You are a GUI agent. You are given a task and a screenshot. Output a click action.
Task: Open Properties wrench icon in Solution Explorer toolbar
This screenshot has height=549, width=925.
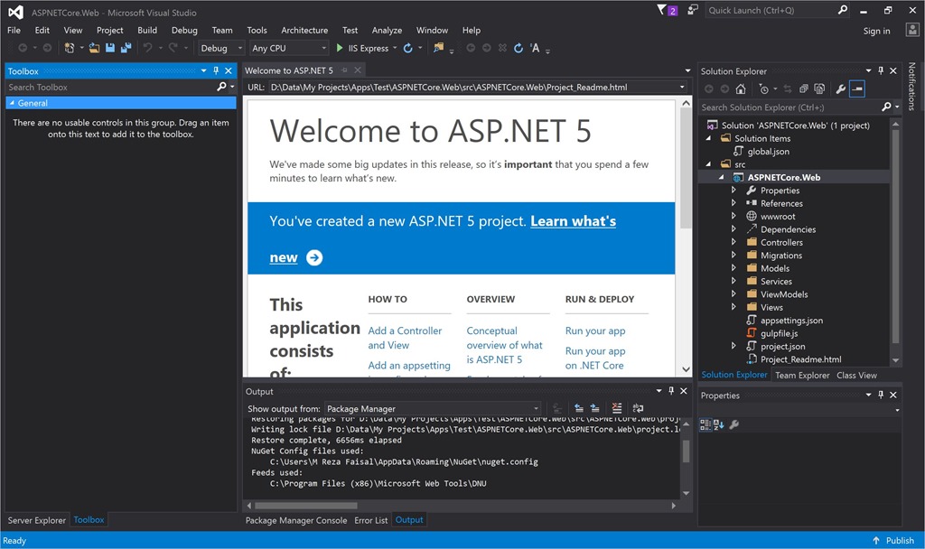840,88
